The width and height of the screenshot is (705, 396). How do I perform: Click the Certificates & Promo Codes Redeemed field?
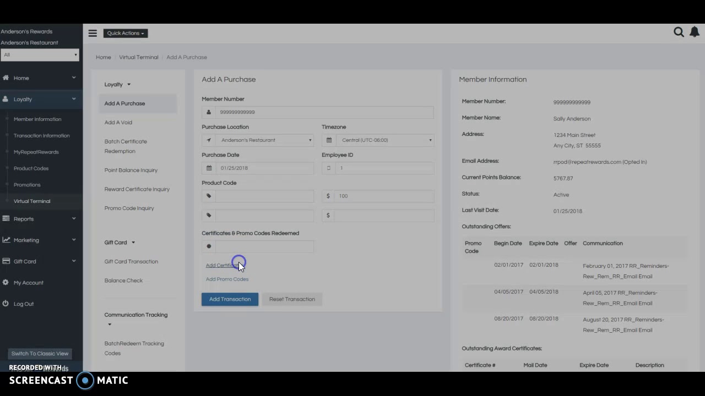264,246
